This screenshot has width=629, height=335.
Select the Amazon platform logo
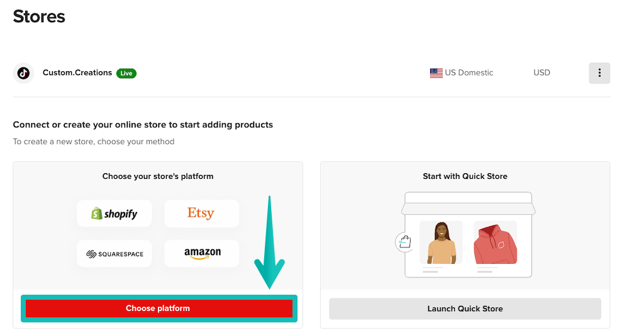click(x=202, y=253)
